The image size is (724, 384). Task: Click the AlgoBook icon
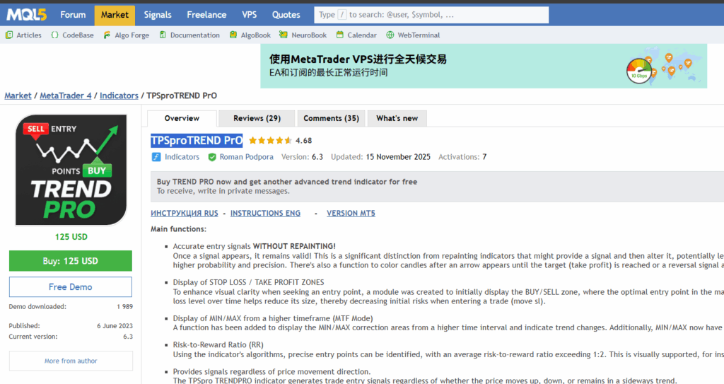(x=233, y=35)
